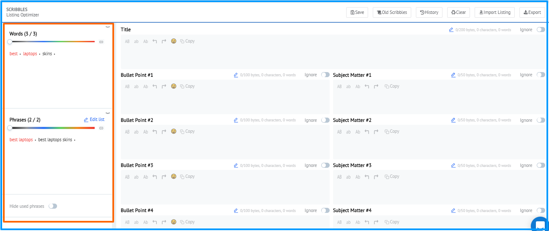The width and height of the screenshot is (549, 231).
Task: Toggle Ignore for Subject Matter #3
Action: pos(541,165)
